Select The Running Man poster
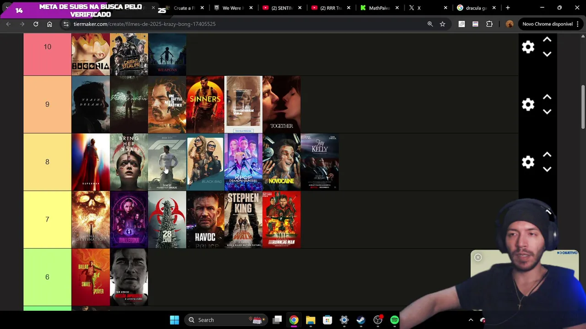This screenshot has height=329, width=586. click(282, 219)
